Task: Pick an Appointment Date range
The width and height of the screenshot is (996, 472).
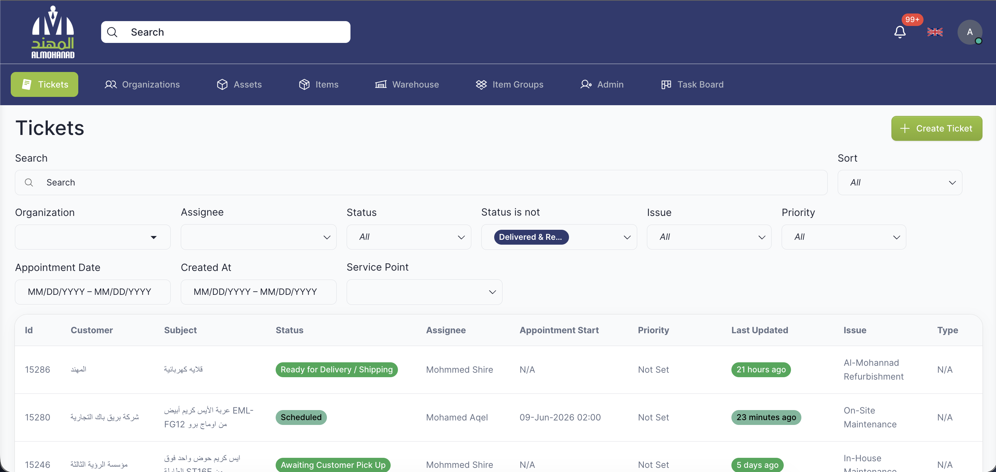Action: click(93, 292)
